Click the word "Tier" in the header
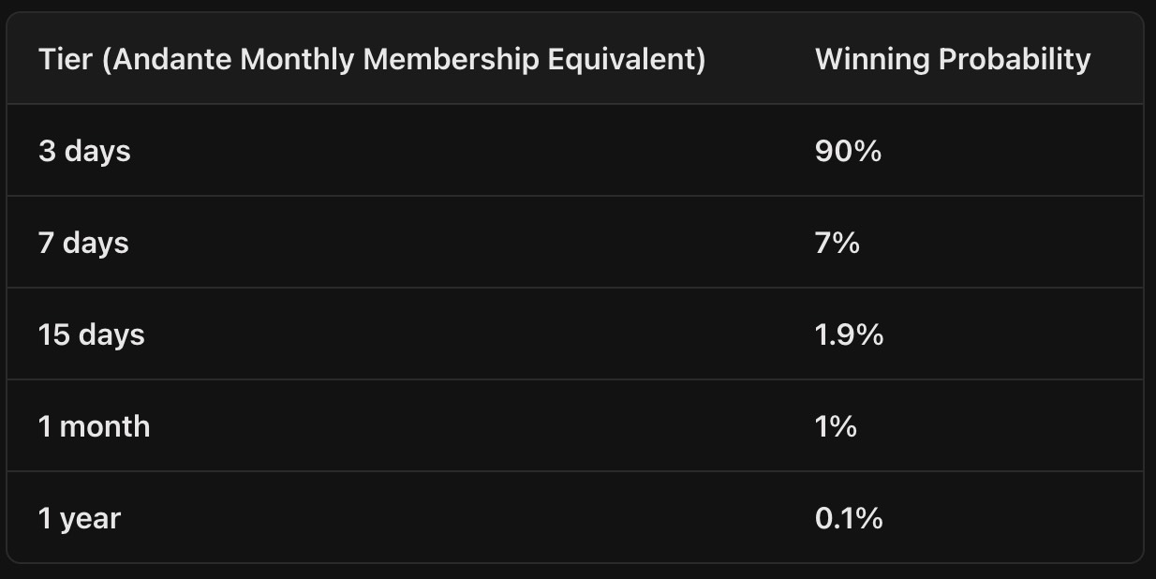The width and height of the screenshot is (1156, 579). pos(66,59)
